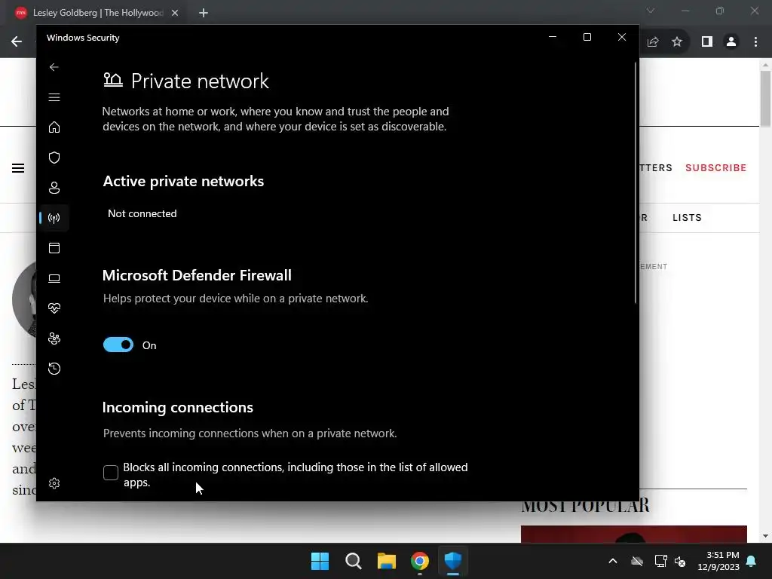This screenshot has width=772, height=579.
Task: Show hidden system tray icons
Action: 613,561
